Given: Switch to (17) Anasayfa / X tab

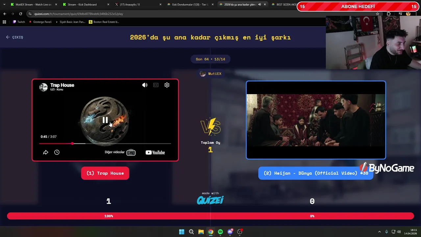Looking at the screenshot, I should [130, 5].
